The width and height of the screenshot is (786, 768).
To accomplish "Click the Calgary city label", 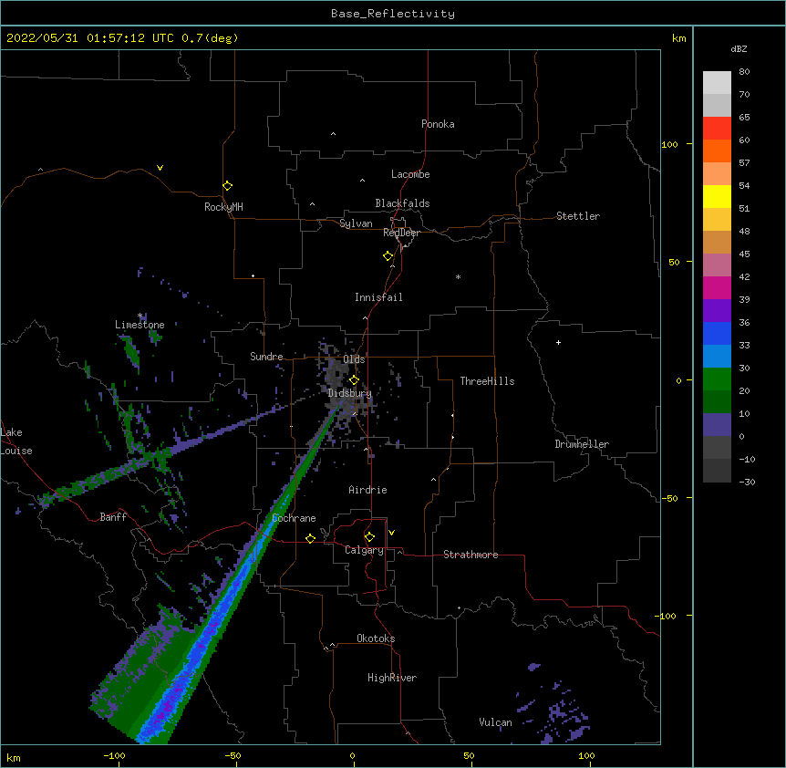I will point(364,550).
